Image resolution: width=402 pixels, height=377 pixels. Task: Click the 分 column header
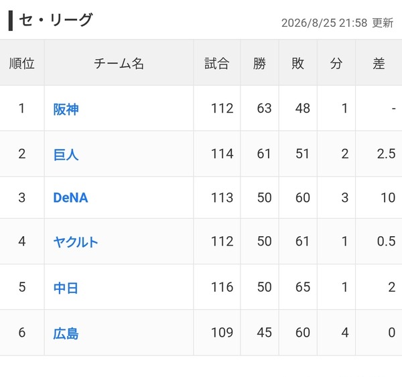(x=336, y=63)
